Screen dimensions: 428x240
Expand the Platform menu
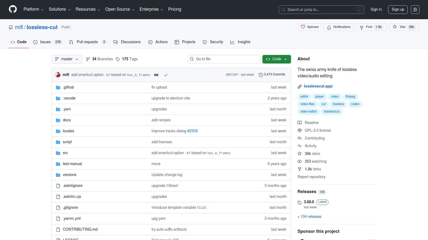pos(33,9)
